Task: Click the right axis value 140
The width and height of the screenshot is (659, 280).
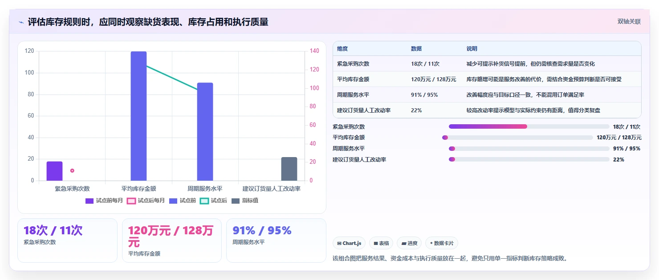Action: 314,51
